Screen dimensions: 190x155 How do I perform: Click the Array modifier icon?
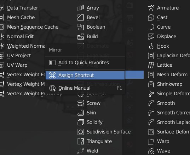[81, 8]
